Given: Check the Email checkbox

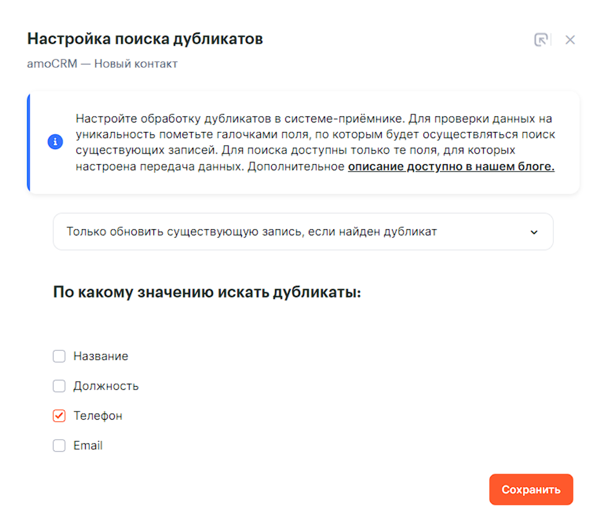Looking at the screenshot, I should (59, 445).
